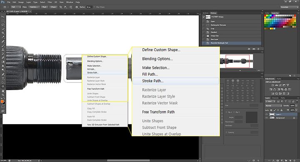Open path operations icon in options bar

coord(61,7)
